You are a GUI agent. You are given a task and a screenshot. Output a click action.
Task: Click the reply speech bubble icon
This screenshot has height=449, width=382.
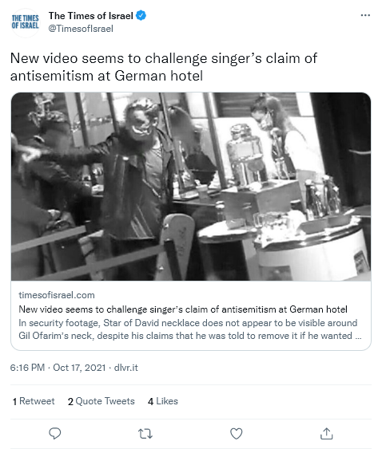[x=55, y=433]
